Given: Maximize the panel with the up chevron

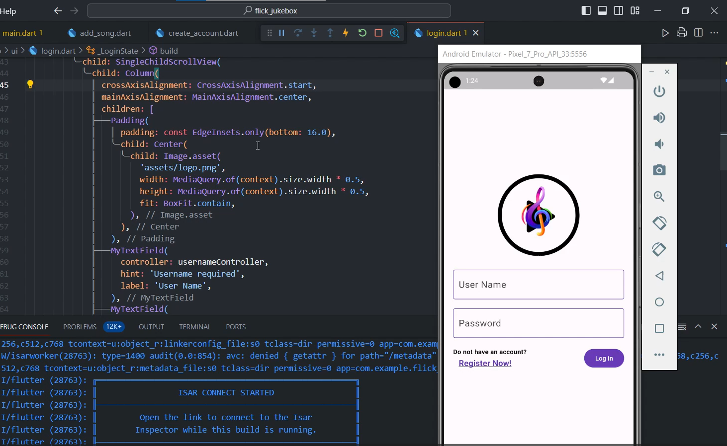Looking at the screenshot, I should 698,326.
